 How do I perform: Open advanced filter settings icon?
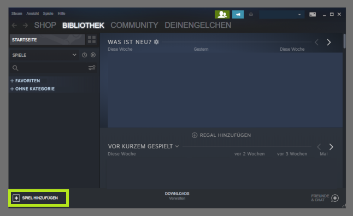click(92, 68)
